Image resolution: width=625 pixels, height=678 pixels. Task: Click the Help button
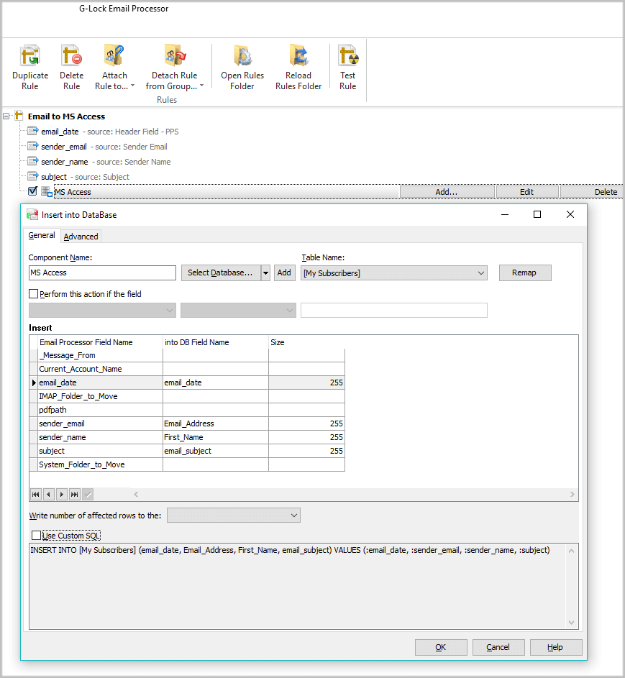556,647
